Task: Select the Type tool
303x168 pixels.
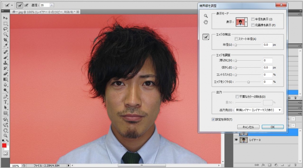Action: (x=6, y=102)
